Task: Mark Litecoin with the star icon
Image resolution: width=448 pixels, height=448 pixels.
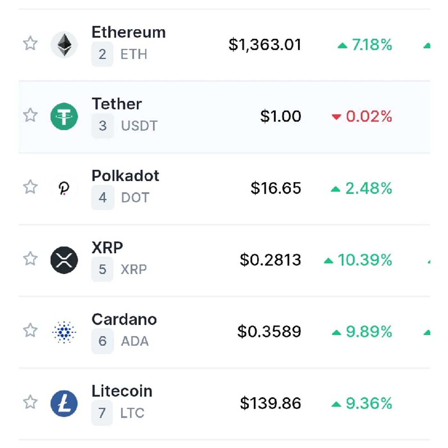Action: pyautogui.click(x=30, y=402)
